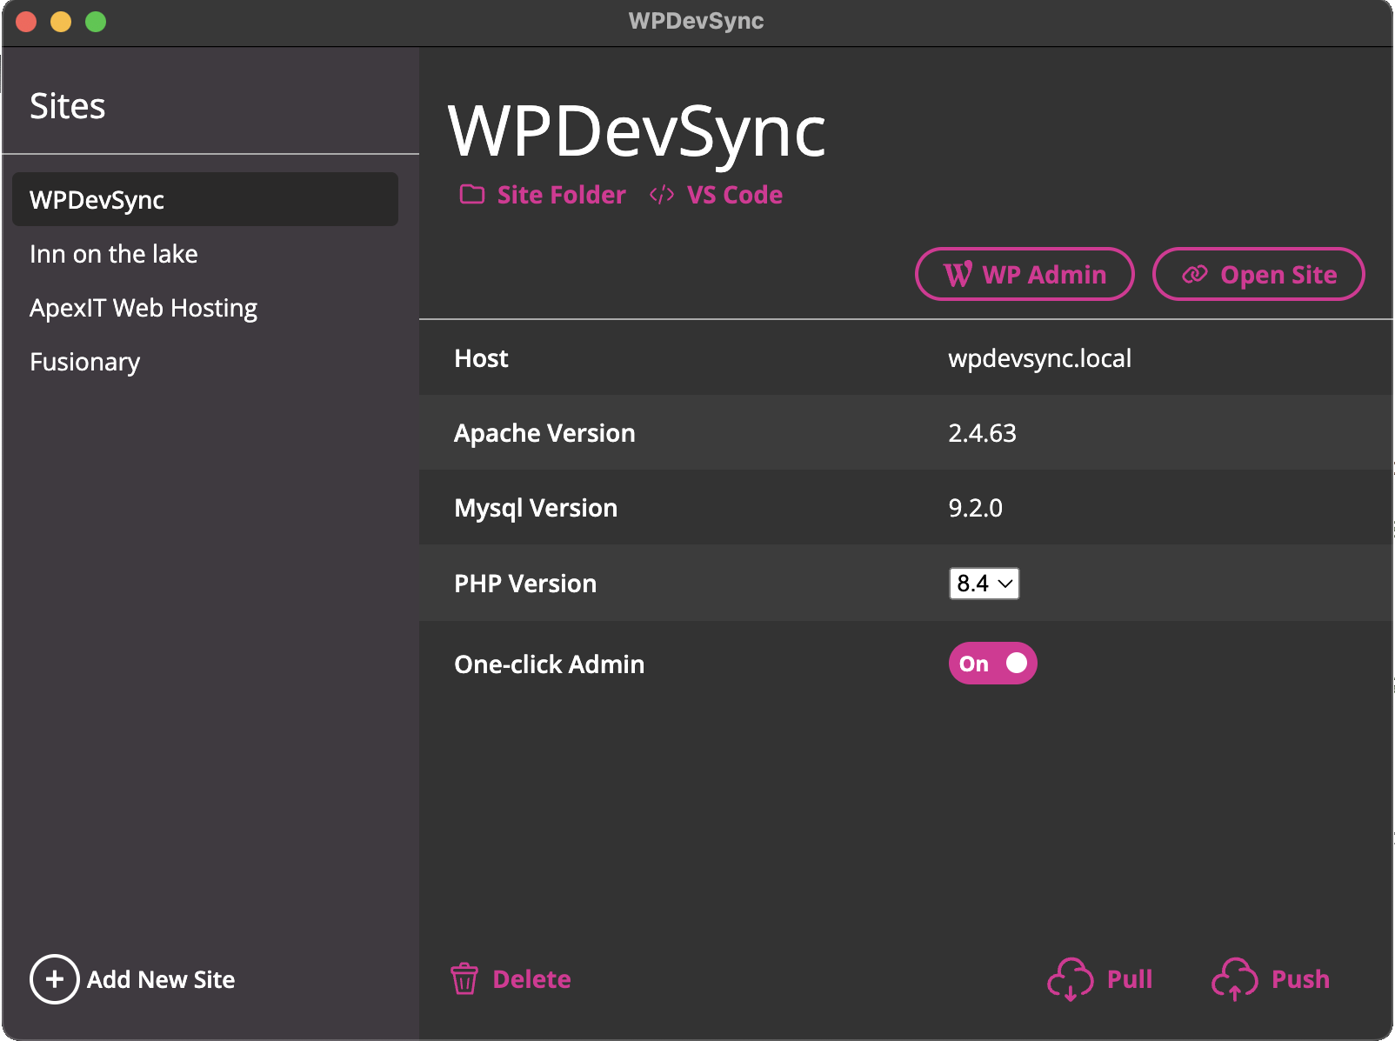Click the trash can Delete icon
1395x1041 pixels.
464,979
